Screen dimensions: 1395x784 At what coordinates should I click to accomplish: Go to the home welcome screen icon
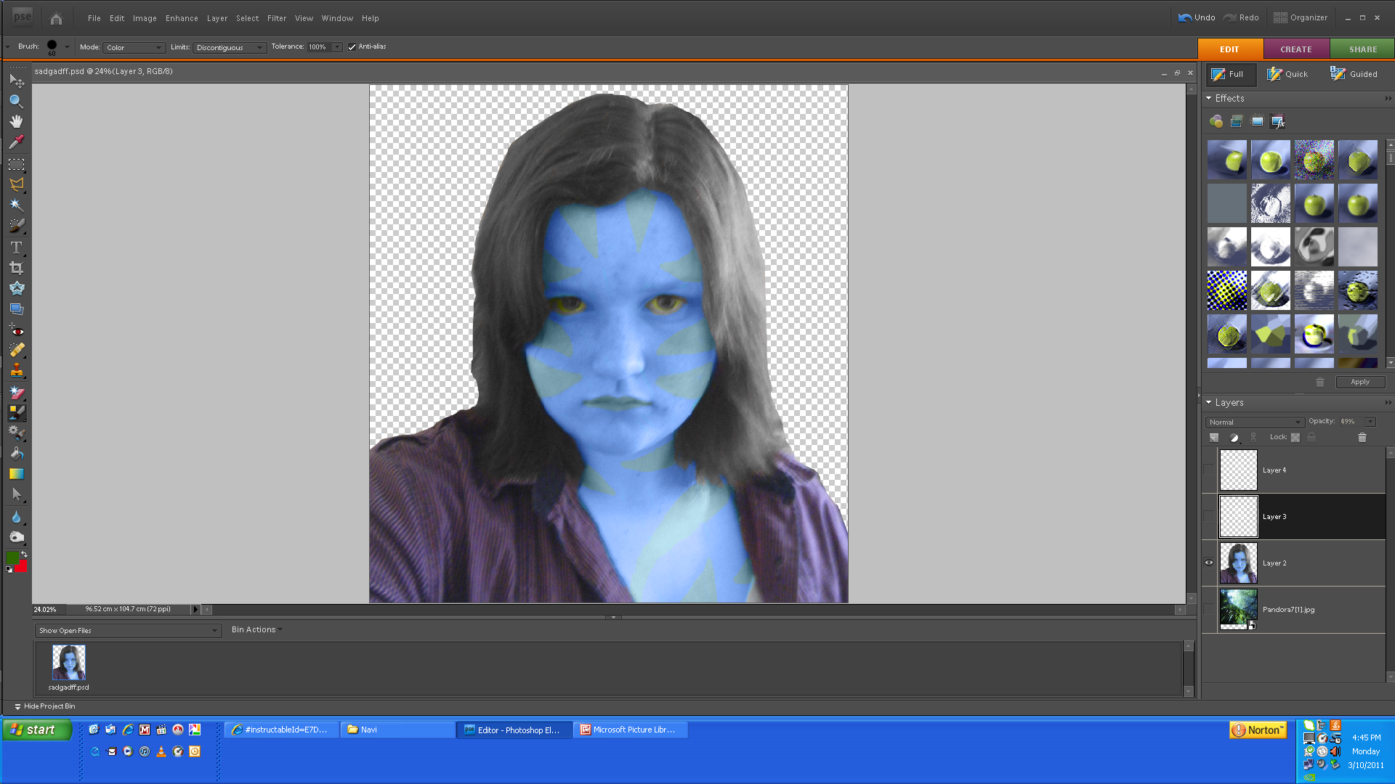point(56,18)
